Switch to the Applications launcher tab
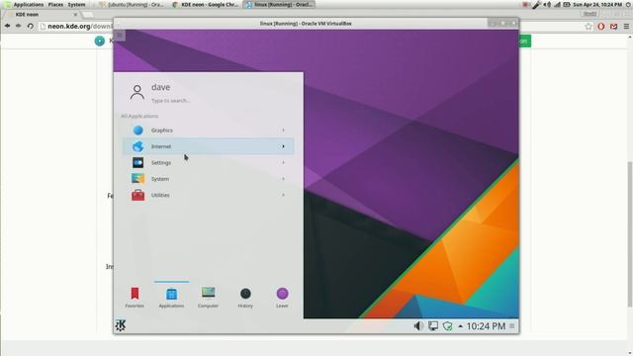Viewport: 633px width, 356px height. 171,297
